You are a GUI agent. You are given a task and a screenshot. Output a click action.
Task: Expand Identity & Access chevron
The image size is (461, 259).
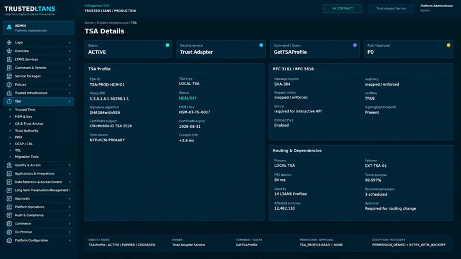(70, 165)
